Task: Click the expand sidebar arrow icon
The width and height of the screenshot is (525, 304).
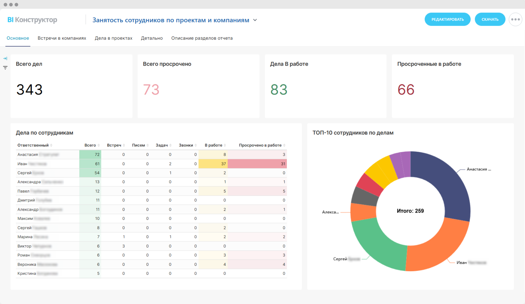Action: coord(5,59)
